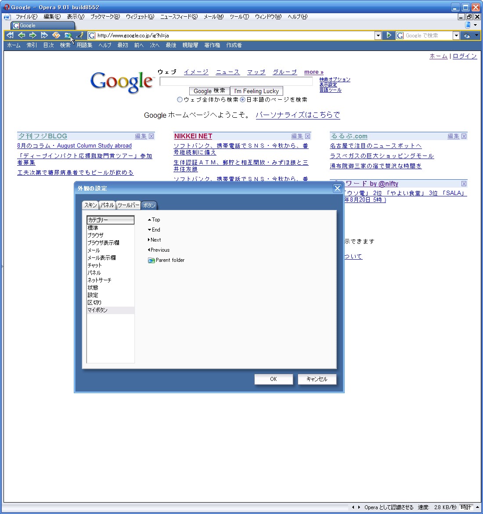483x514 pixels.
Task: Click the blue trash can icon
Action: 468,25
